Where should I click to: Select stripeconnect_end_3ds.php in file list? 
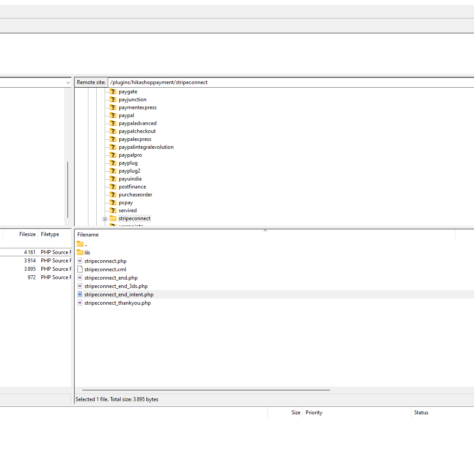pos(116,286)
